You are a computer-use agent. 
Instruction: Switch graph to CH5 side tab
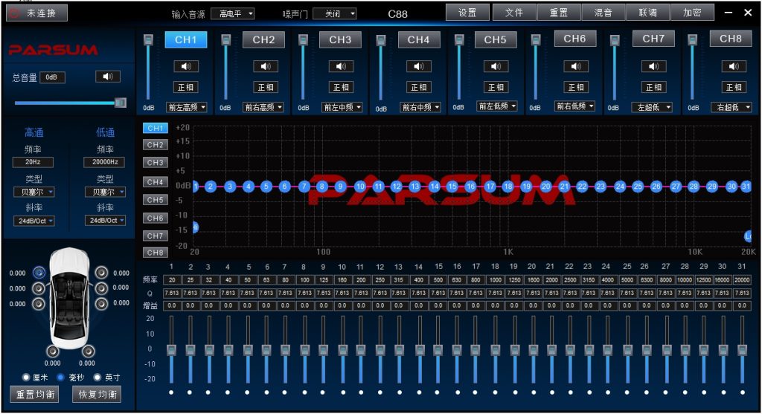coord(155,199)
